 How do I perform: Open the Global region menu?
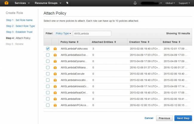point(170,3)
